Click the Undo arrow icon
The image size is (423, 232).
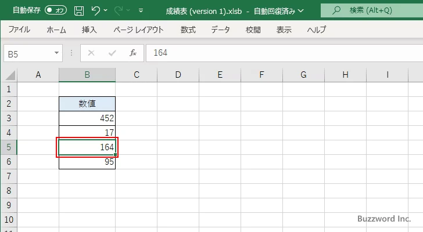click(95, 10)
